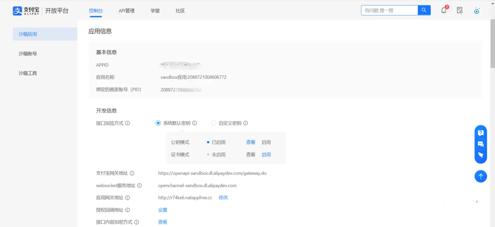The height and width of the screenshot is (227, 495).
Task: Open the notification bell
Action: coord(444,10)
